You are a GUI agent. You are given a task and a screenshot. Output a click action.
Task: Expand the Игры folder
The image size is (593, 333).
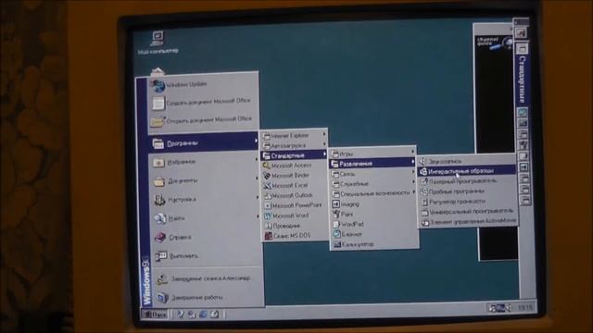372,154
